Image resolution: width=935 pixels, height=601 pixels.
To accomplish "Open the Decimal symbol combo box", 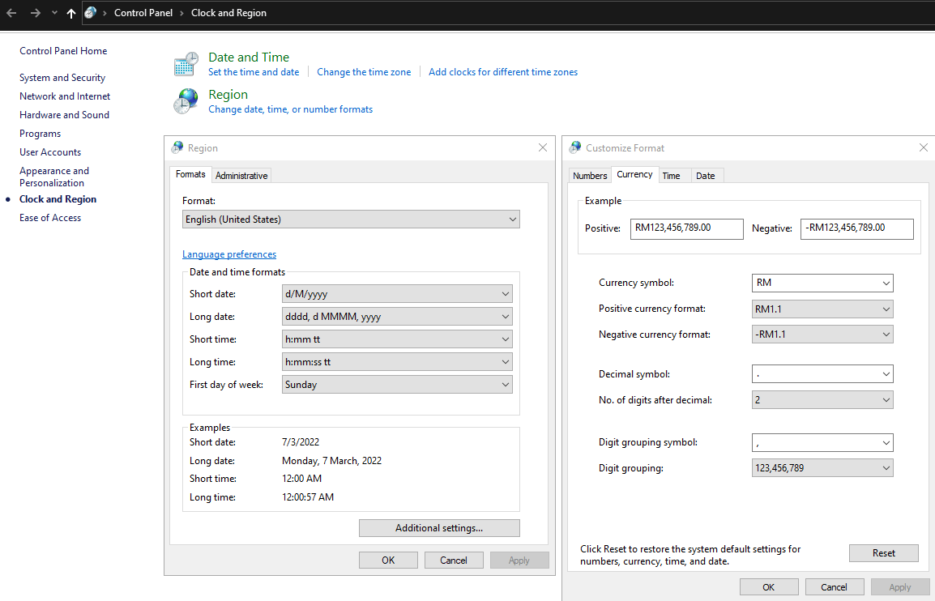I will pyautogui.click(x=822, y=374).
